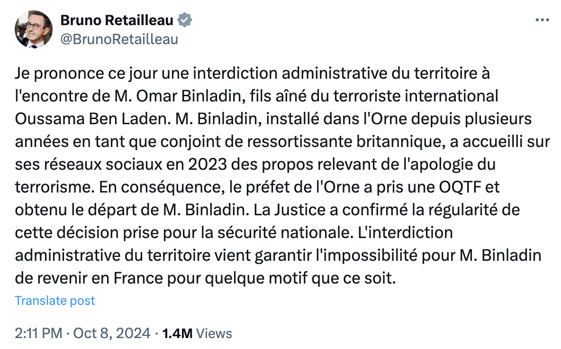Click the year 2023 in the post
Viewport: 561px width, 349px height.
(208, 164)
